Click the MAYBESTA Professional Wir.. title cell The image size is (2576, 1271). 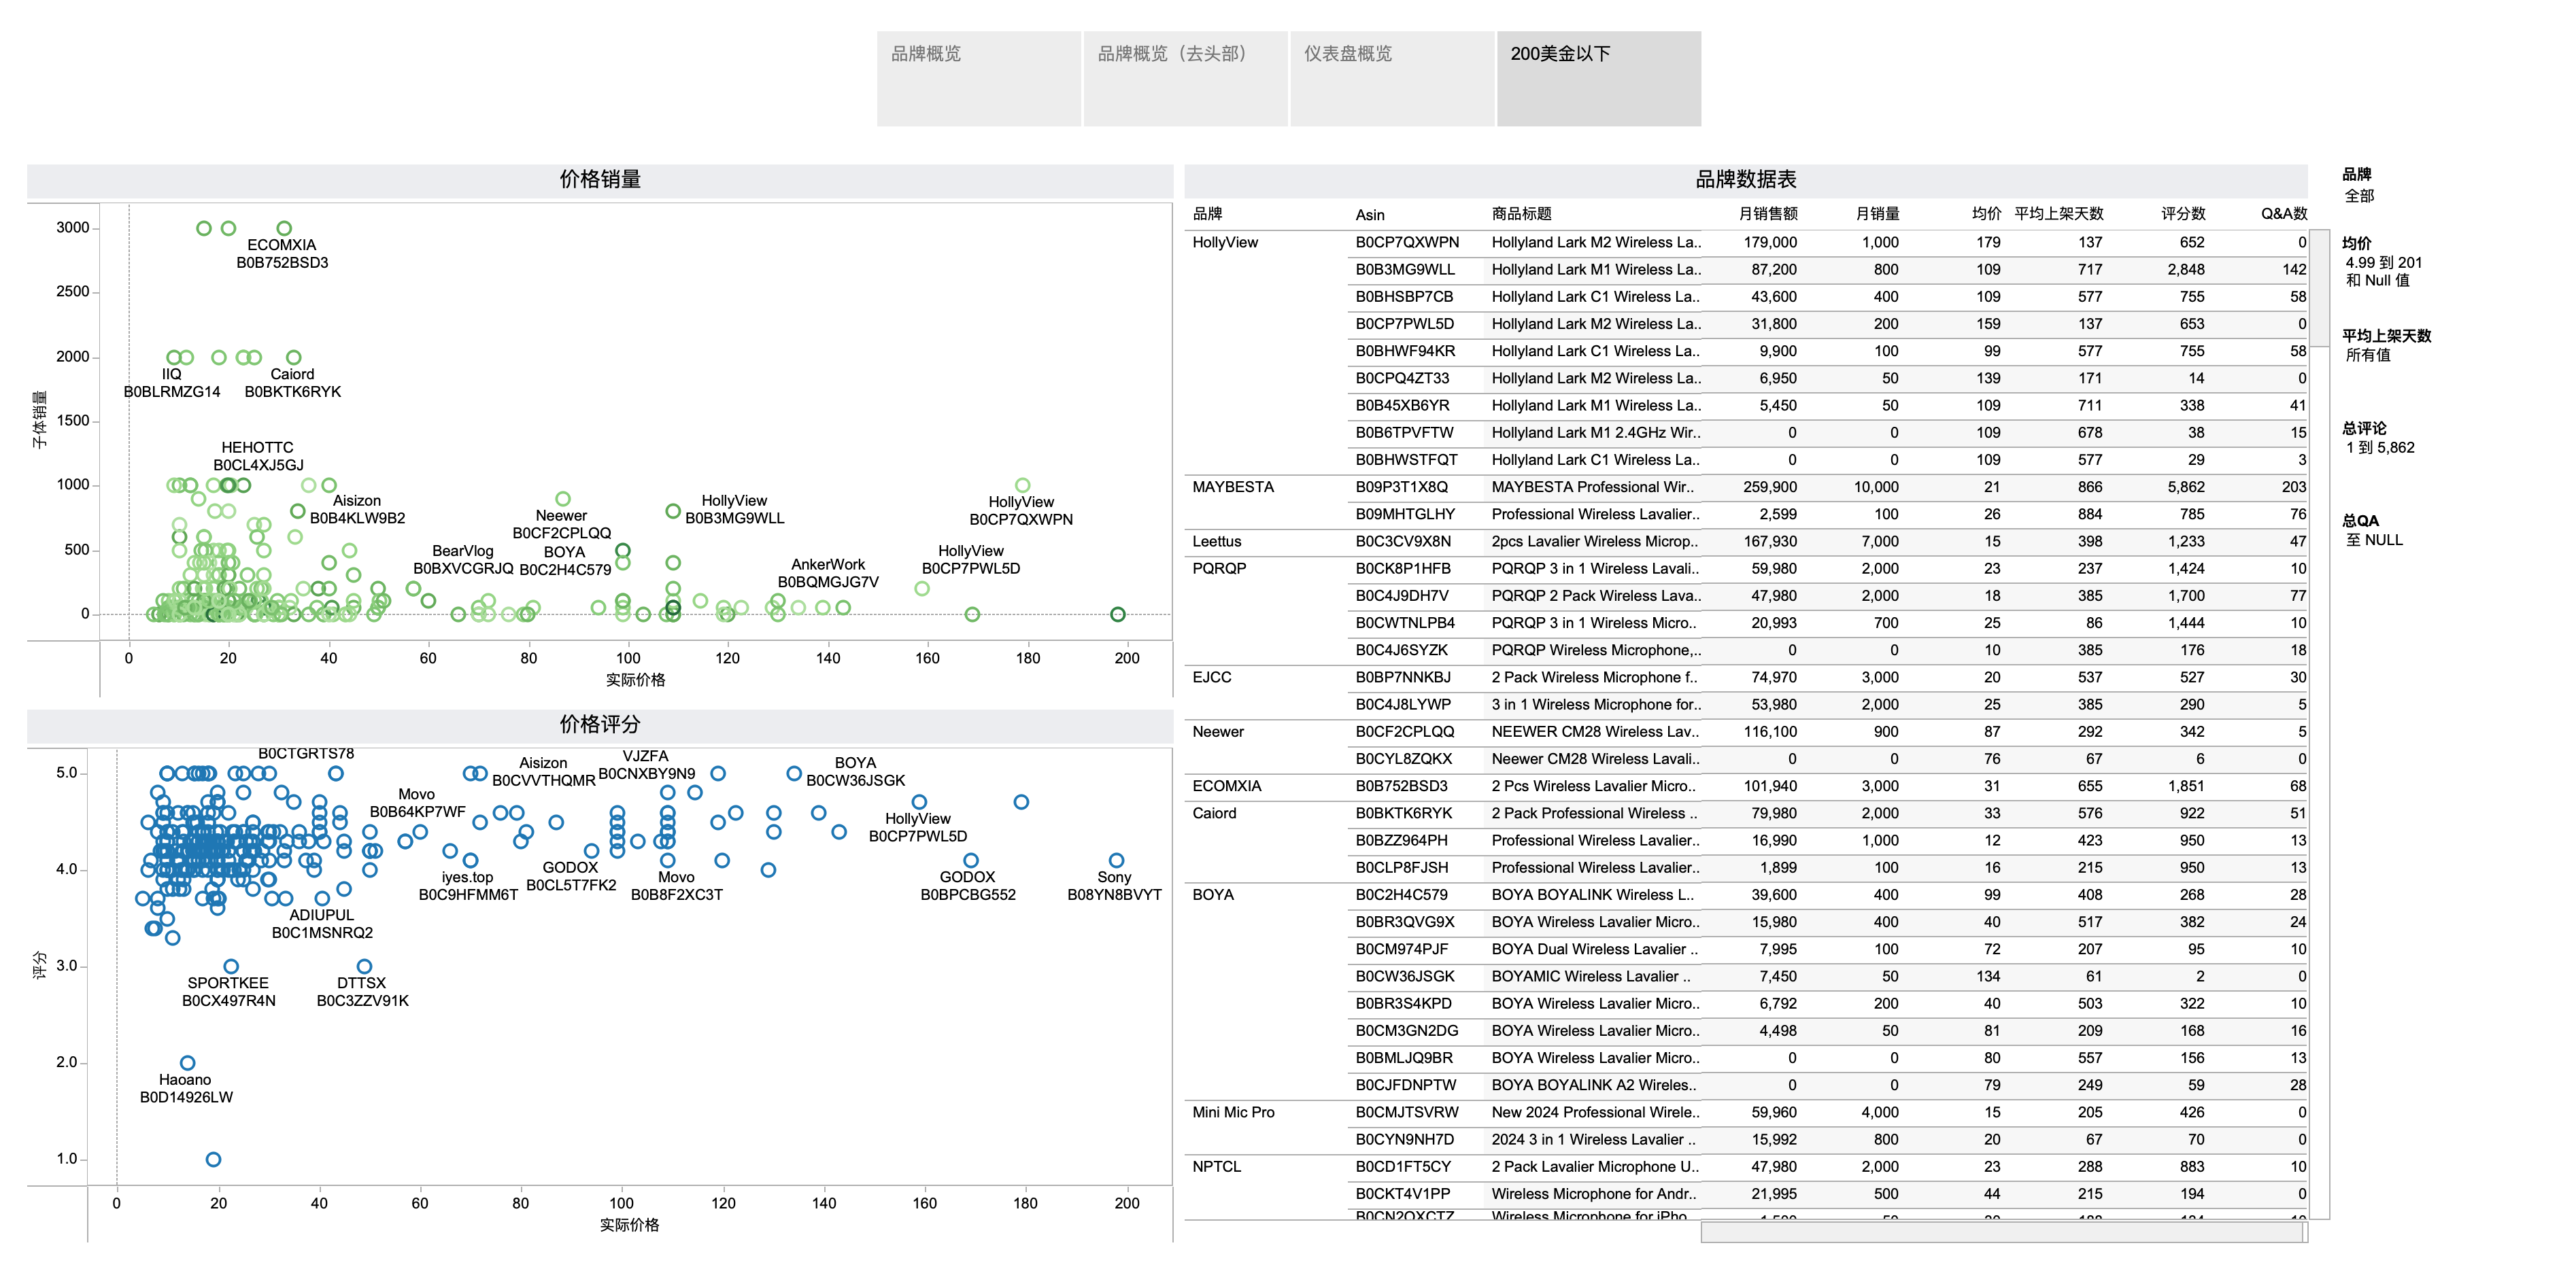(1593, 487)
